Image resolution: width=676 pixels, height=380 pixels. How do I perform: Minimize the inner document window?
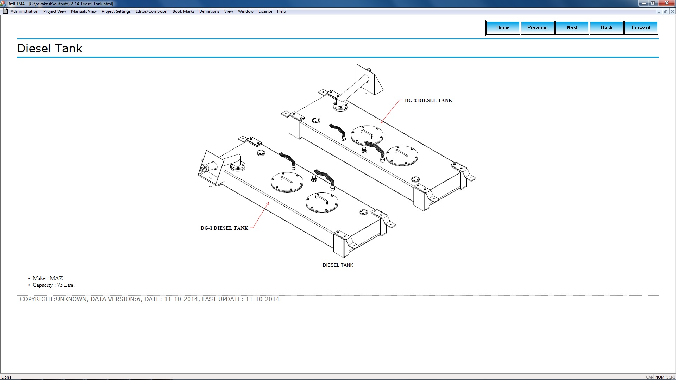coord(659,11)
